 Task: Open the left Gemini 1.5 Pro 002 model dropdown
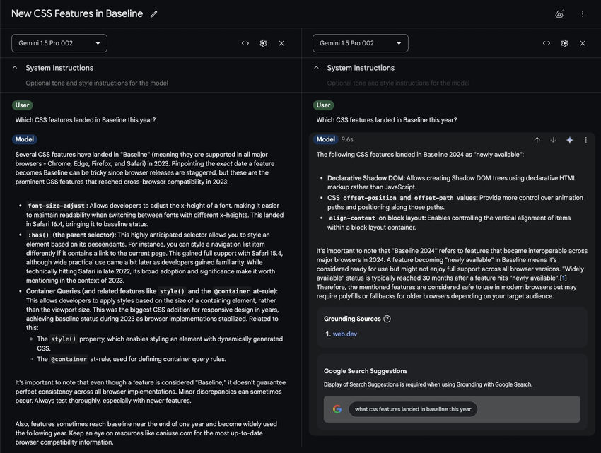59,43
